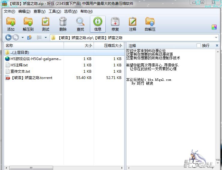Open the colorful skin icon in toolbar
Screen dimensions: 222x170
tap(214, 27)
